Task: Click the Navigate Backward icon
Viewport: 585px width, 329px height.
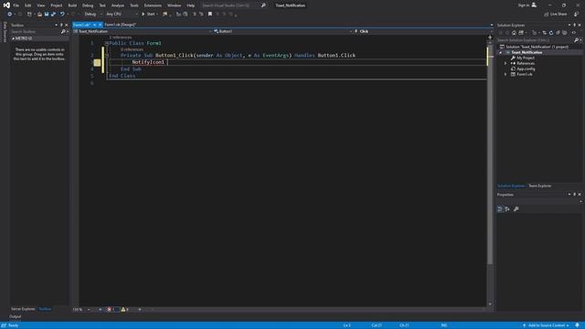Action: (10, 15)
